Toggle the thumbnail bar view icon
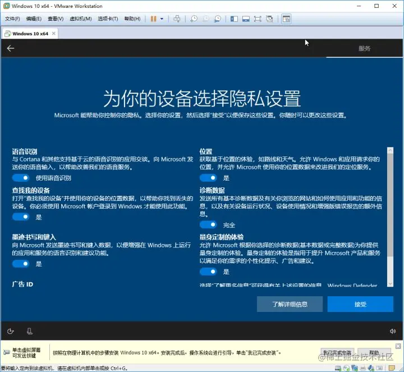The image size is (404, 372). coord(246,19)
